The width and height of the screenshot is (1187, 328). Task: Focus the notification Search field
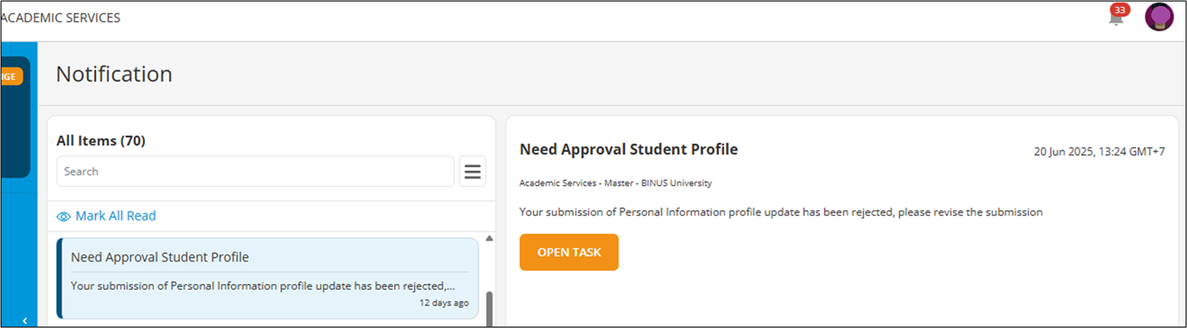[x=256, y=171]
